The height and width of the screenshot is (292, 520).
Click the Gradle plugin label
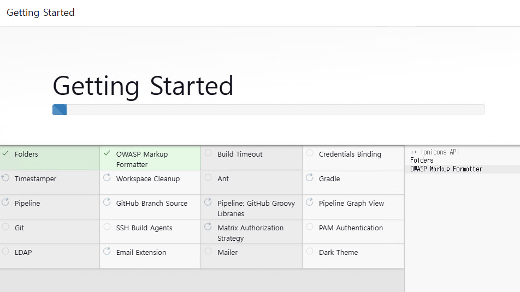click(329, 178)
